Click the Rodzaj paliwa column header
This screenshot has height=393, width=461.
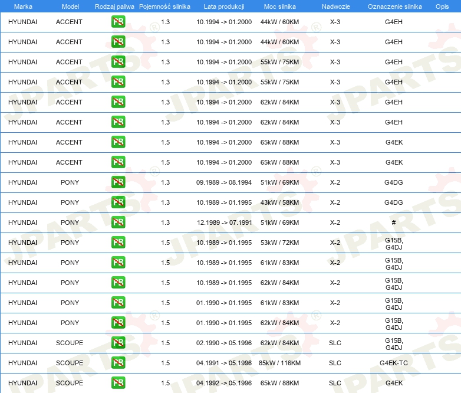point(114,6)
